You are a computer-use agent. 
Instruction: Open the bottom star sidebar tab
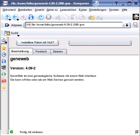(4, 87)
